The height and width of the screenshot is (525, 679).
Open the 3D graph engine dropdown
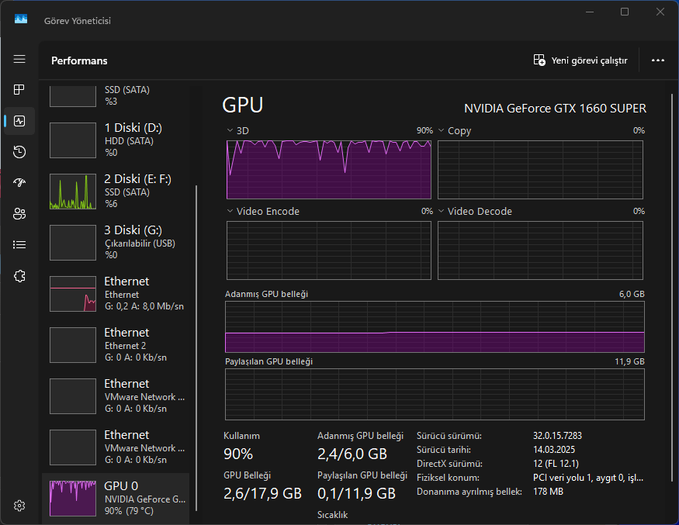click(230, 131)
